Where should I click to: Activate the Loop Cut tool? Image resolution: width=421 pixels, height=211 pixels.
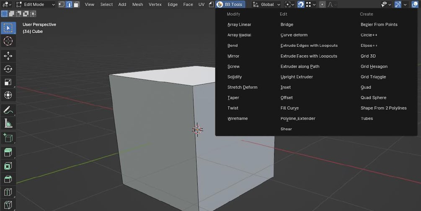point(8,192)
